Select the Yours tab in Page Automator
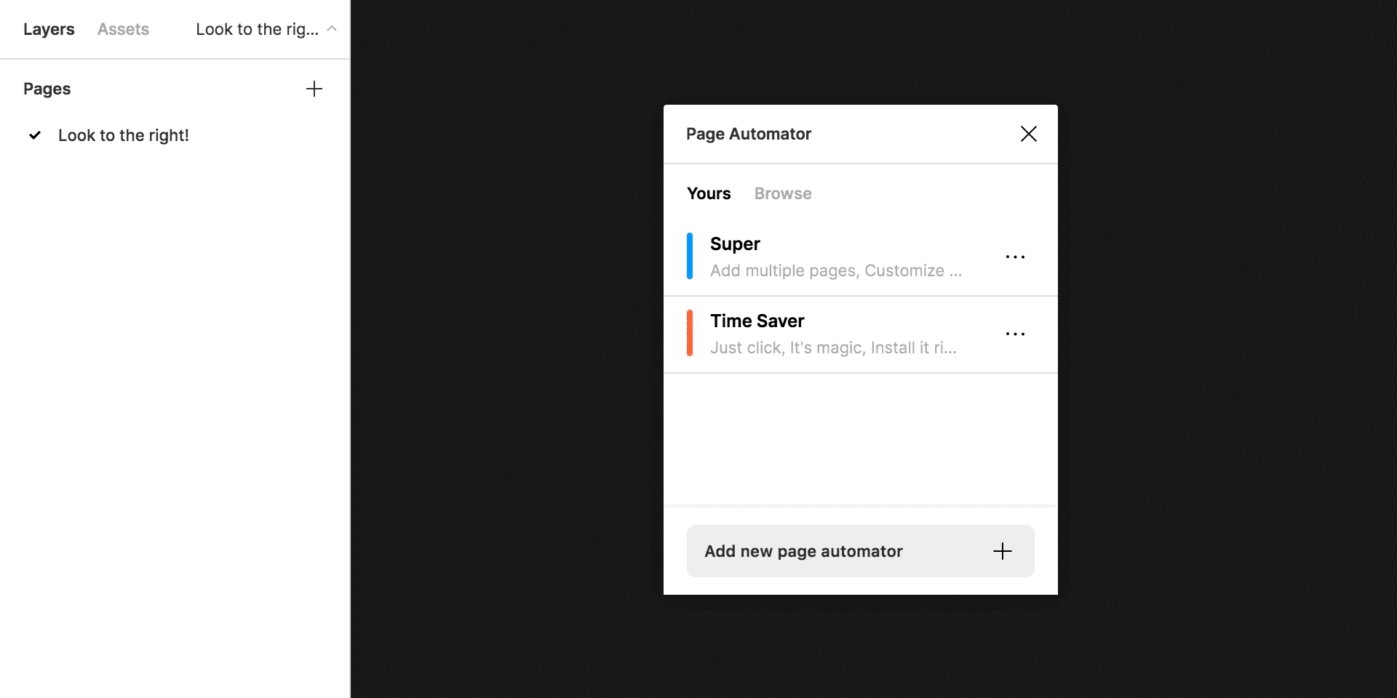Viewport: 1397px width, 698px height. tap(708, 193)
